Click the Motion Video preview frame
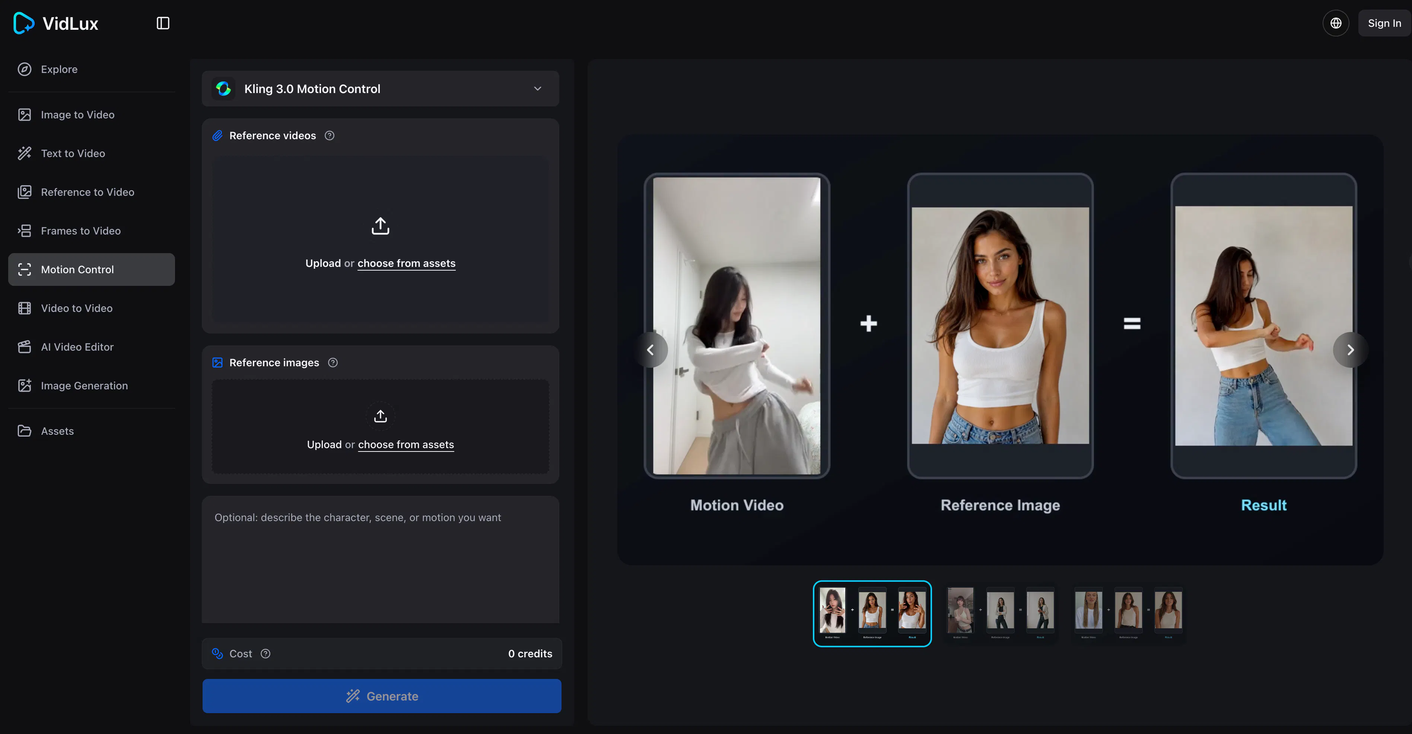This screenshot has height=734, width=1412. 737,326
